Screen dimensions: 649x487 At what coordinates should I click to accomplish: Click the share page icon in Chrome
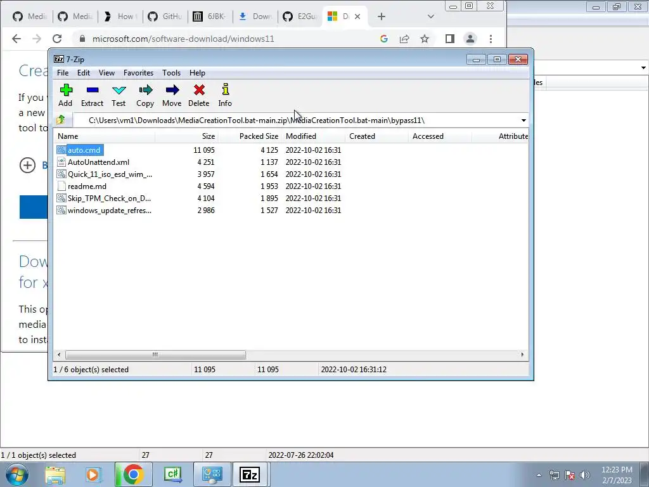tap(404, 39)
